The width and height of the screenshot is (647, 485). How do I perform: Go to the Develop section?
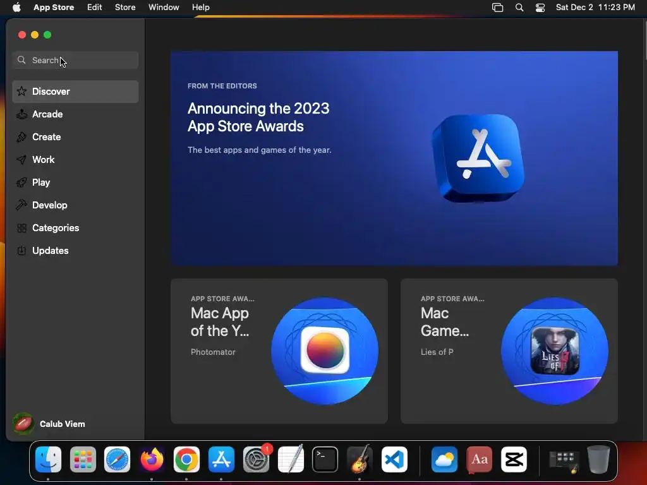click(x=75, y=205)
